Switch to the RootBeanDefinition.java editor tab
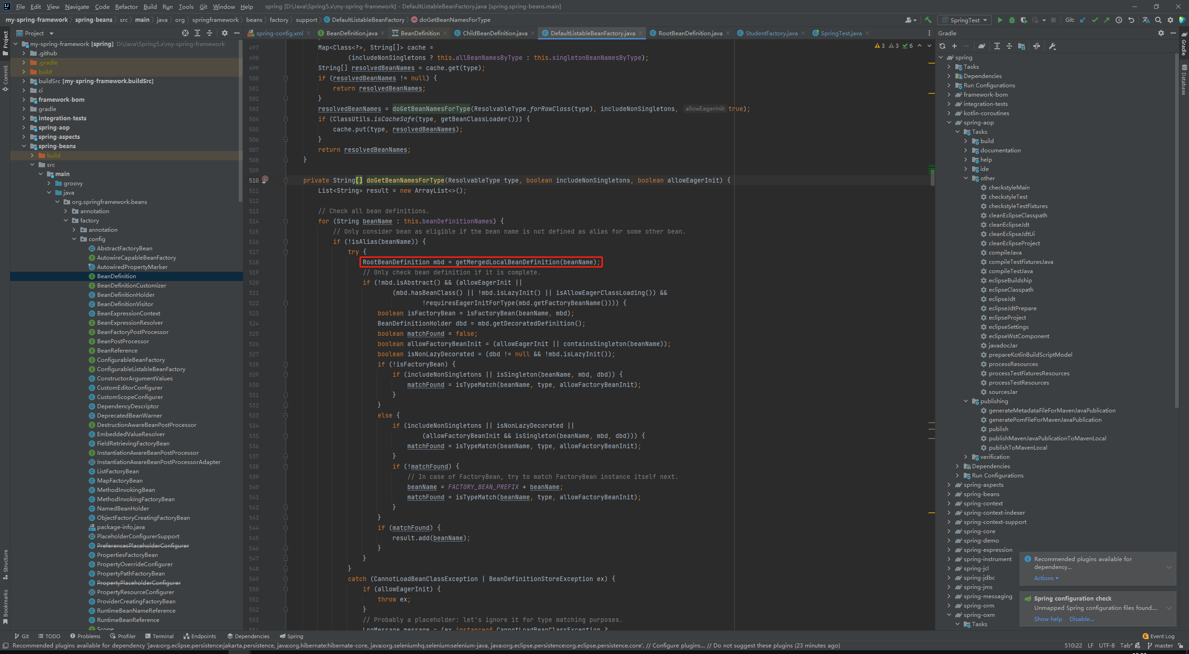 pos(690,33)
